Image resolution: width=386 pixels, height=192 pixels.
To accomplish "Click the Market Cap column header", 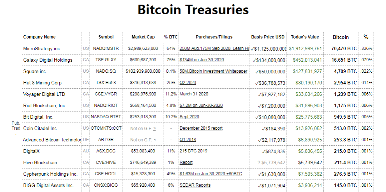I will coord(143,37).
